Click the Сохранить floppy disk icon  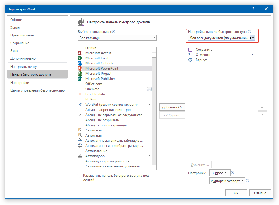point(190,50)
